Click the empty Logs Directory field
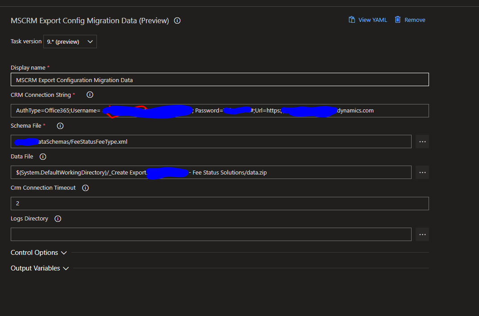 211,234
